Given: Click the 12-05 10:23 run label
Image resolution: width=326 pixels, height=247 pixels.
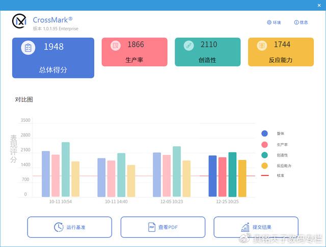Looking at the screenshot, I should pyautogui.click(x=172, y=202).
